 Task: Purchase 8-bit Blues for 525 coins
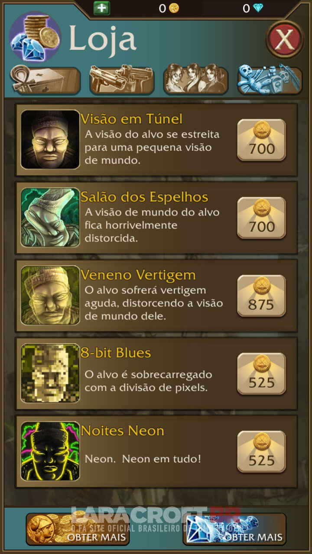[x=262, y=374]
